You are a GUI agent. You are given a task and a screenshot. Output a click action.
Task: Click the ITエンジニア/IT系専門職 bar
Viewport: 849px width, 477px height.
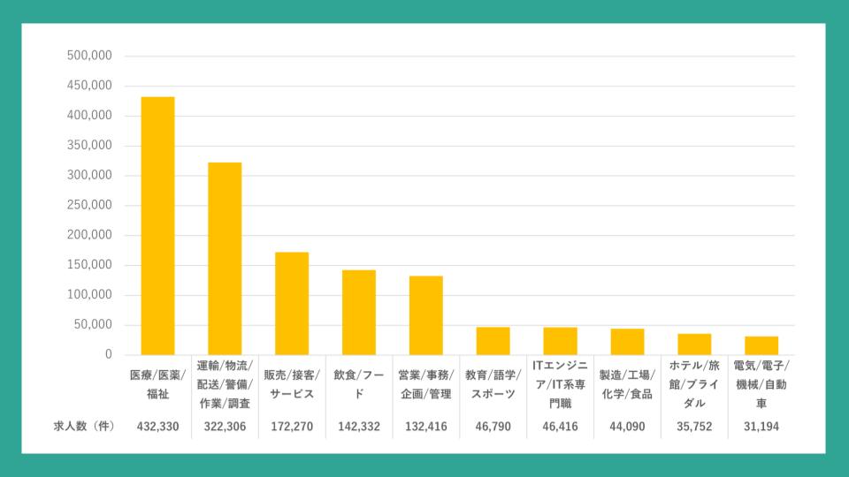(x=560, y=341)
